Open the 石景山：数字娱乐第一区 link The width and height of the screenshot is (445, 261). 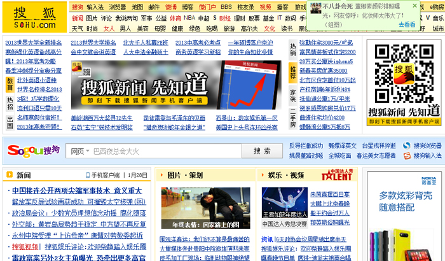(x=247, y=118)
